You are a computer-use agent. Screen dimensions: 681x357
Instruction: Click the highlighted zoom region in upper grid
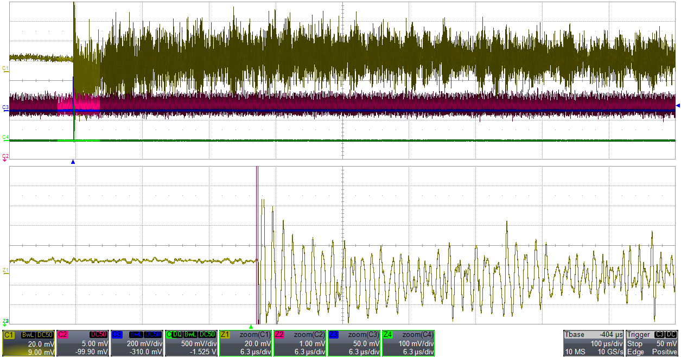[x=79, y=103]
